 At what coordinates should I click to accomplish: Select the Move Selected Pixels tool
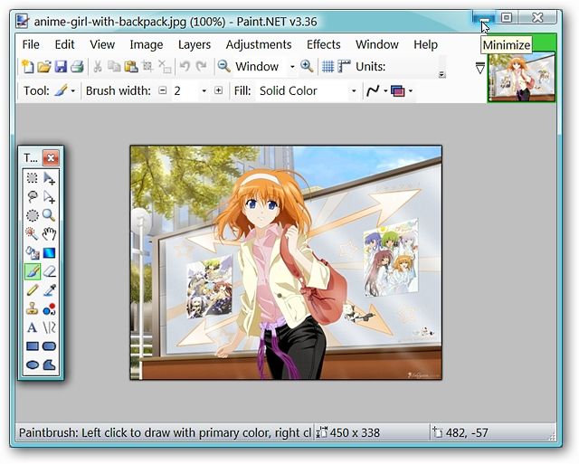tap(49, 178)
